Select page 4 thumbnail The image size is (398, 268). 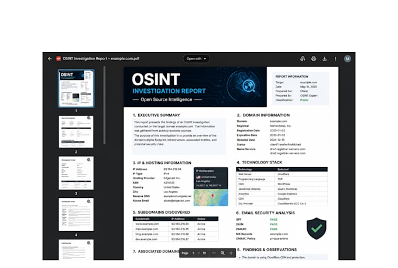click(x=76, y=214)
